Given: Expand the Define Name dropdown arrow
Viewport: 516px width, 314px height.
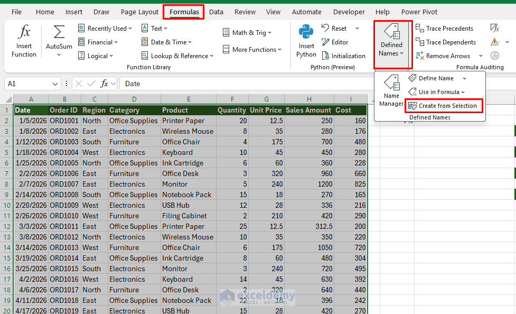Looking at the screenshot, I should (x=464, y=78).
